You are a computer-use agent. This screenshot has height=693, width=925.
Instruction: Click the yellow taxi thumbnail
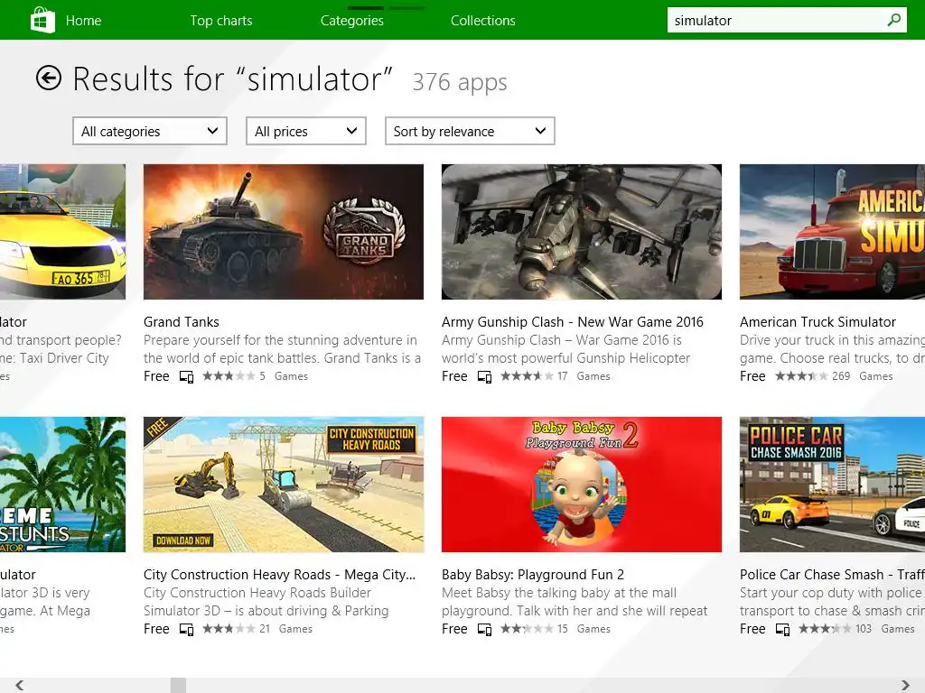(62, 232)
